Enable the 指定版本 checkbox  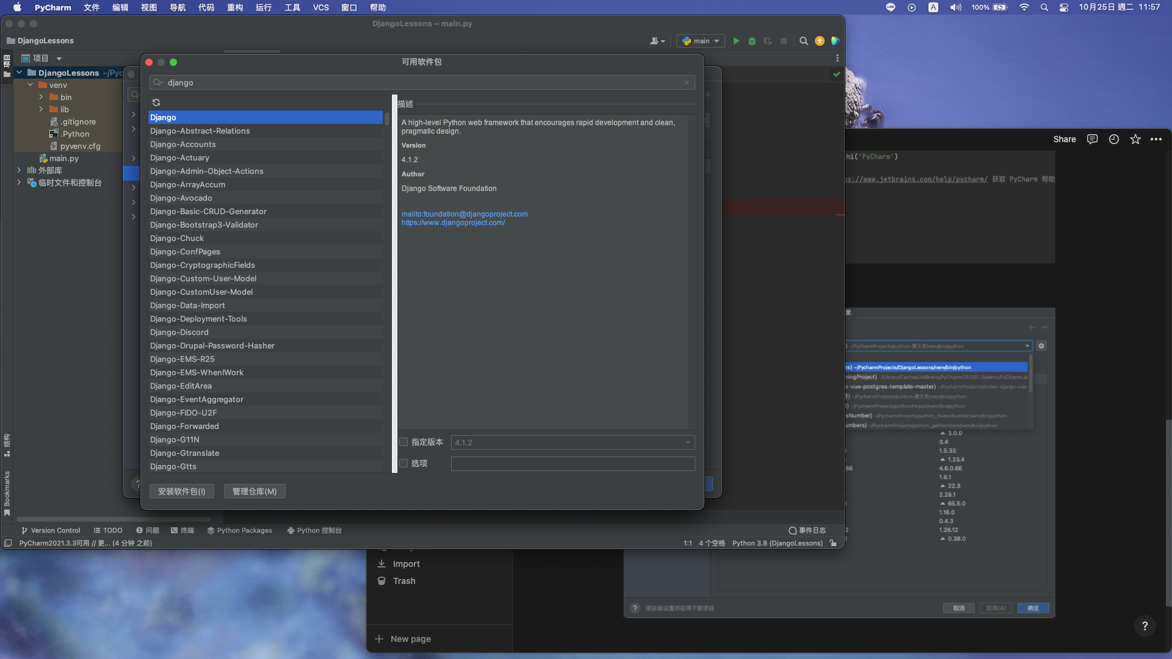pyautogui.click(x=403, y=442)
